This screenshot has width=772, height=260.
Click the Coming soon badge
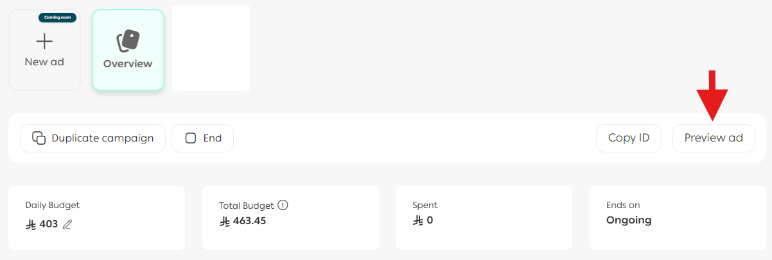pos(57,17)
